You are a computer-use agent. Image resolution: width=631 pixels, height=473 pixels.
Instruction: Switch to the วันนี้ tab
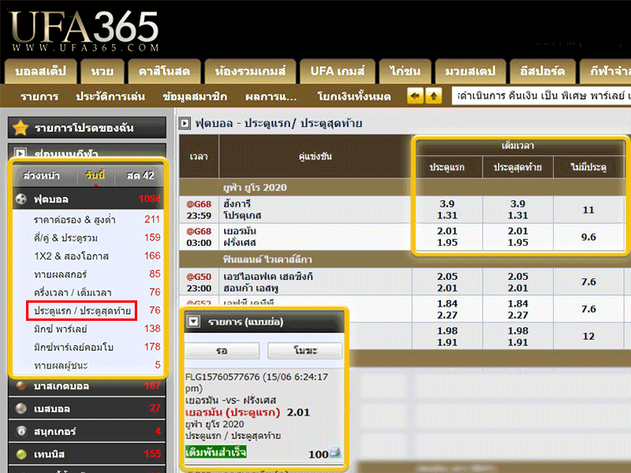95,175
